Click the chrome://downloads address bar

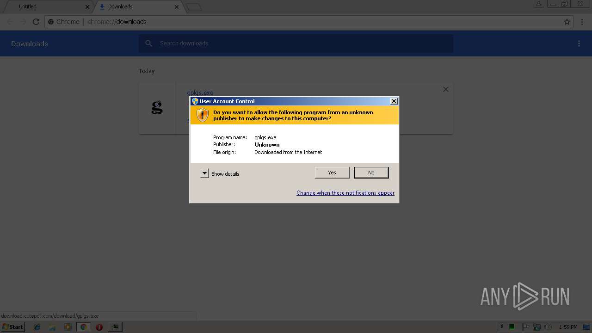coord(309,22)
